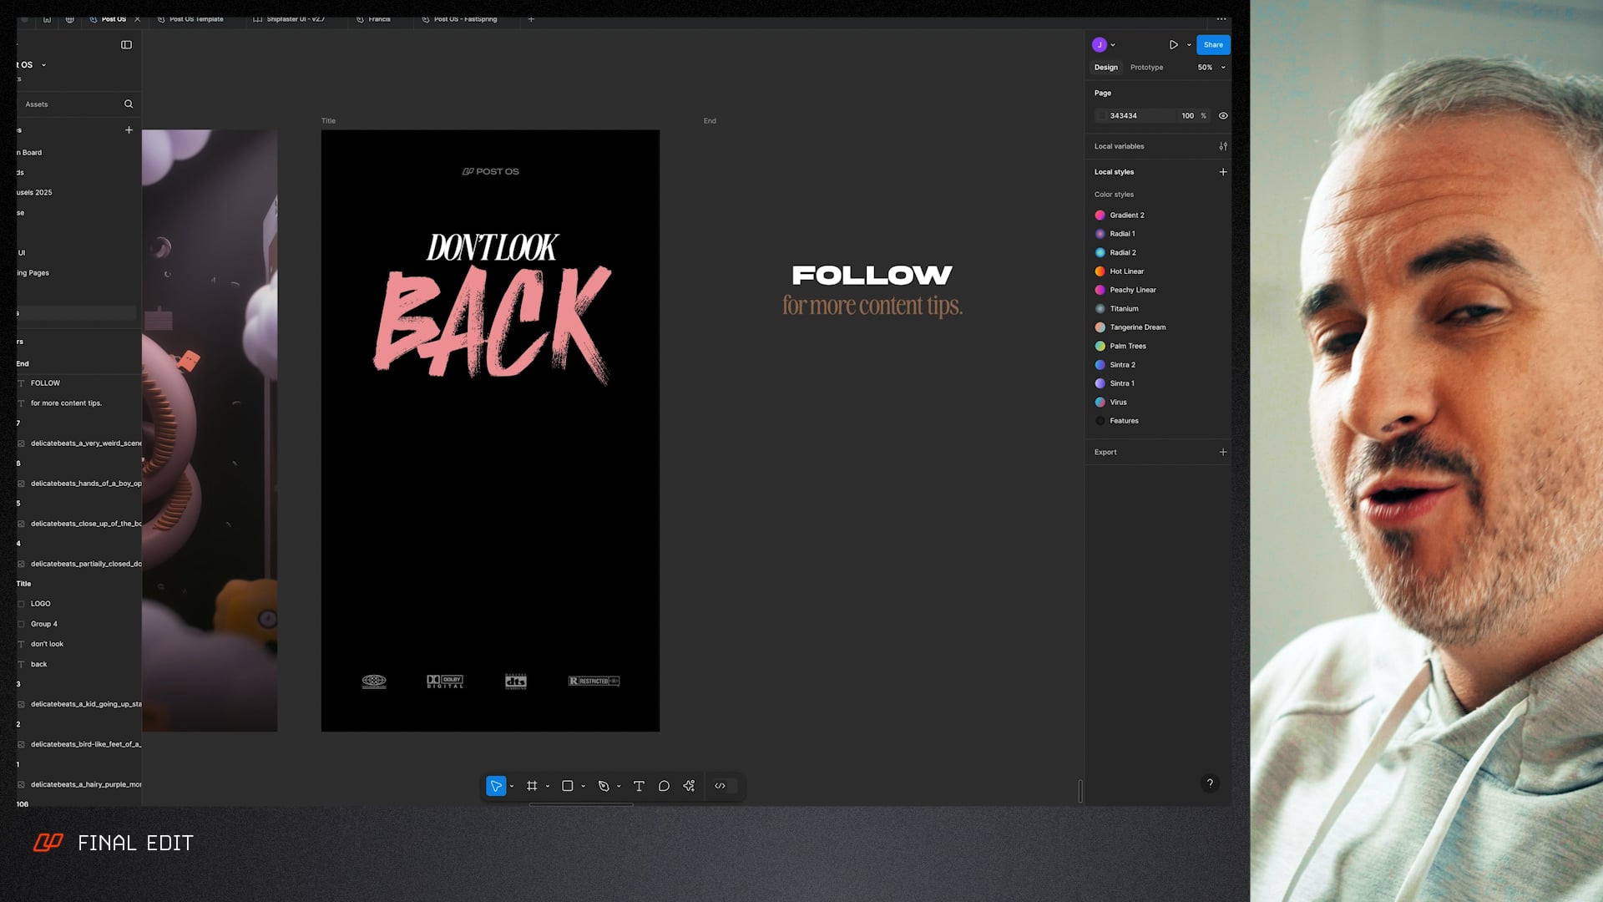
Task: Collapse the left sidebar panel
Action: coord(126,44)
